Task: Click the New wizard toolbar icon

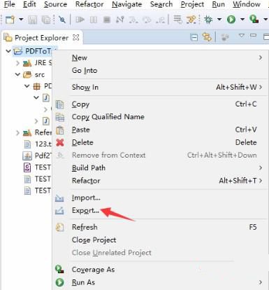Action: pos(10,20)
